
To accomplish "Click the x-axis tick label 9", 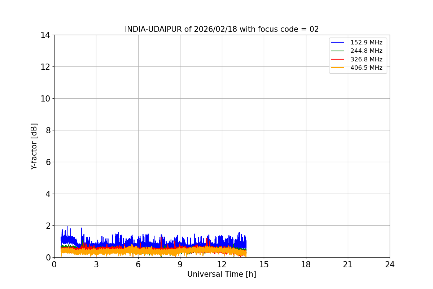I will coord(180,264).
